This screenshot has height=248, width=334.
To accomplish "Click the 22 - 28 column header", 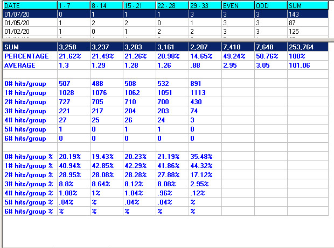I will click(172, 5).
